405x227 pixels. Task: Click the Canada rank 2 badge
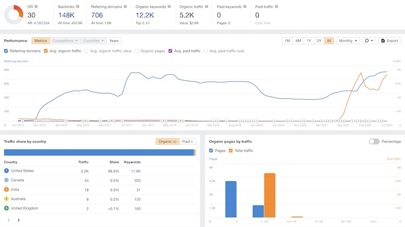[6, 180]
